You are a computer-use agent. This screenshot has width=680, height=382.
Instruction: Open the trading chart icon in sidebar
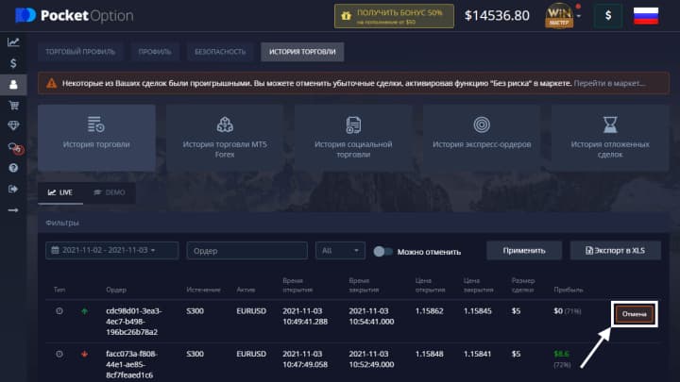[x=13, y=42]
